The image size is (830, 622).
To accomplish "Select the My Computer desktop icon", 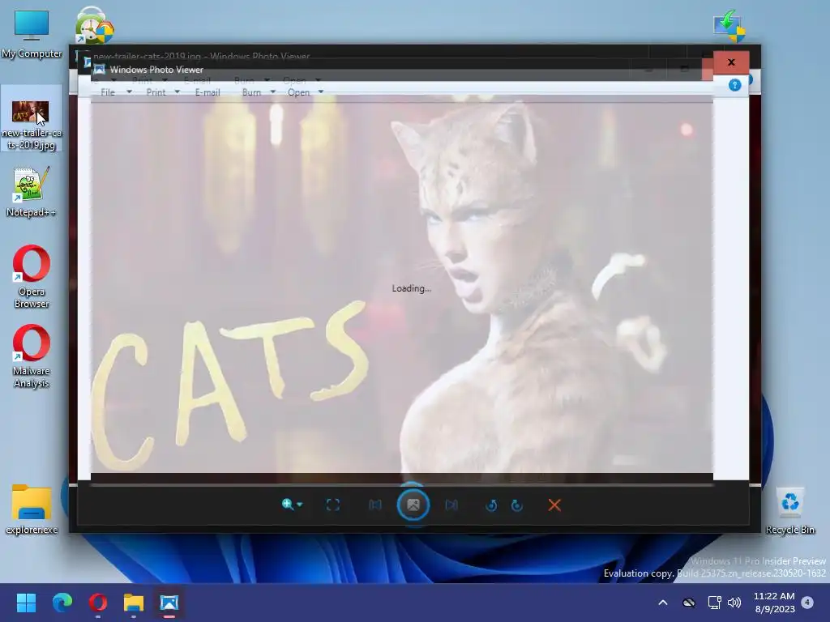I will (x=32, y=34).
